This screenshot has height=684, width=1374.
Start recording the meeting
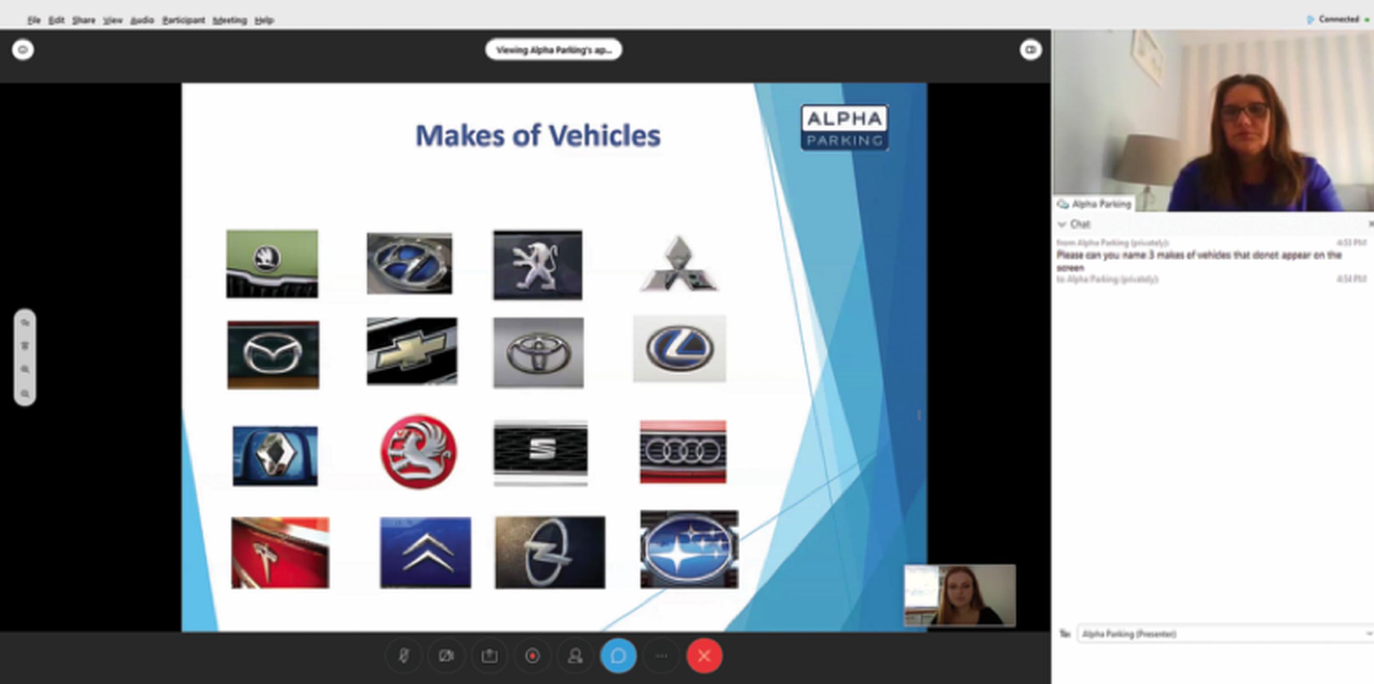[533, 656]
